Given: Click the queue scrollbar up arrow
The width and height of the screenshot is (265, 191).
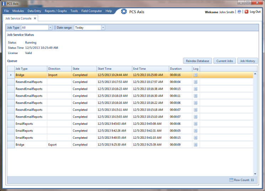Looking at the screenshot, I should click(x=255, y=74).
